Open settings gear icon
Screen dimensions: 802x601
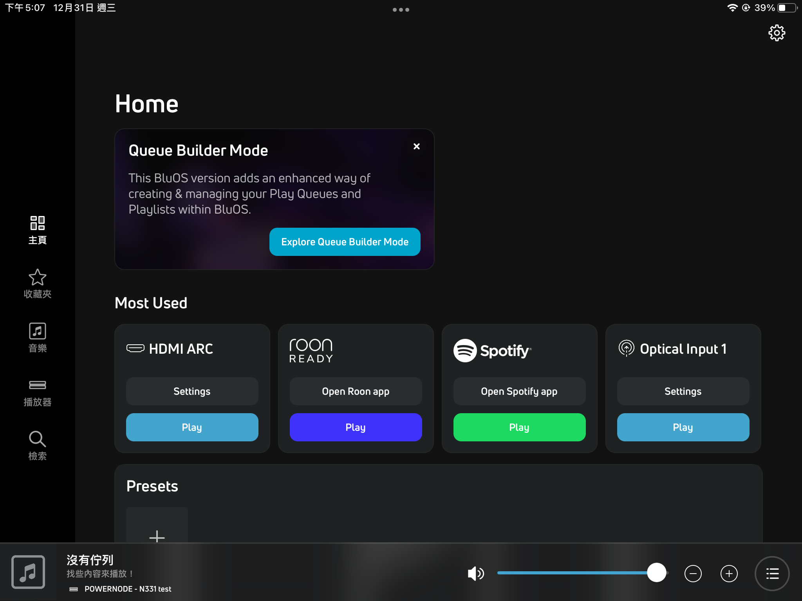777,33
